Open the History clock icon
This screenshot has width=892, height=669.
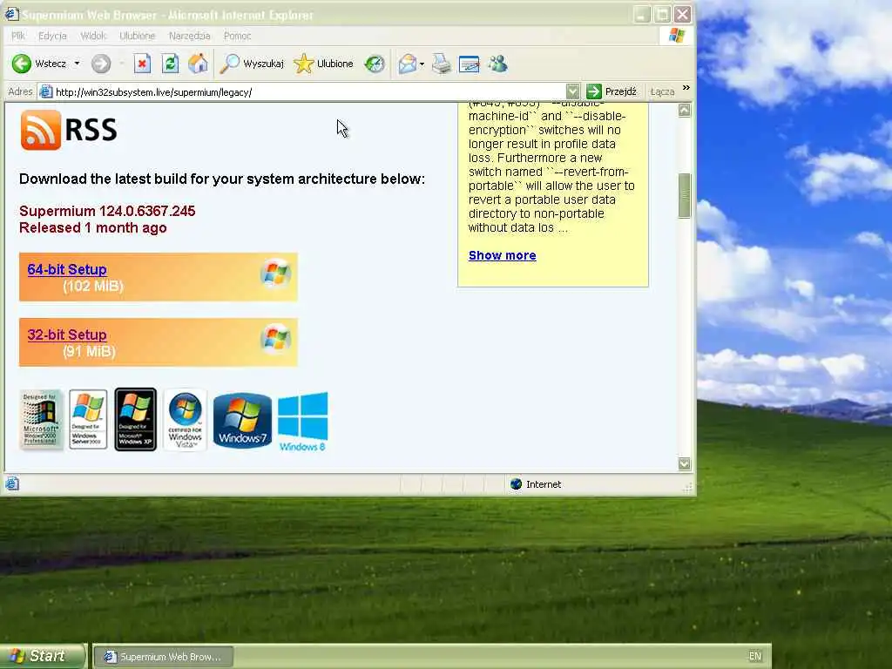pyautogui.click(x=375, y=64)
